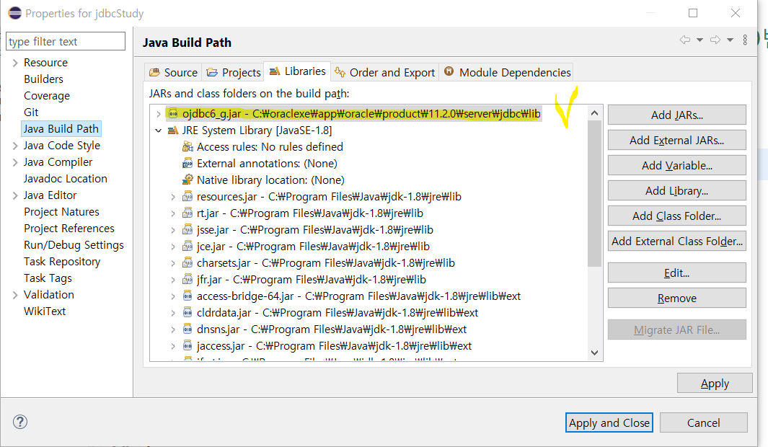Screen dimensions: 768x447
Task: Open the back history dropdown arrow
Action: tap(700, 40)
